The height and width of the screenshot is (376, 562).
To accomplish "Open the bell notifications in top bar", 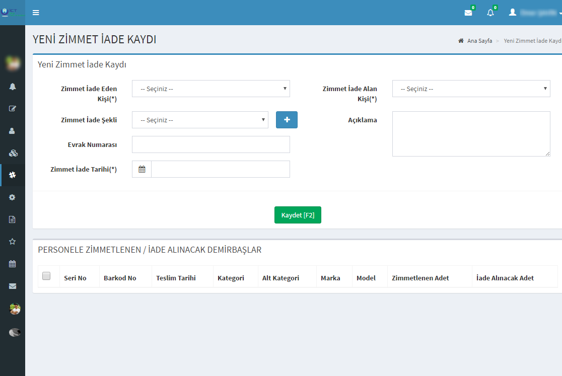I will pos(490,13).
